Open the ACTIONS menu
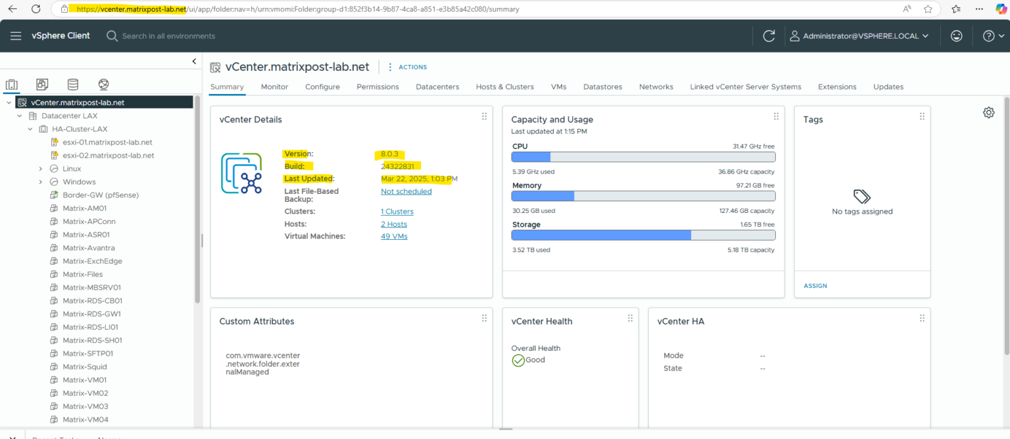 pos(413,66)
